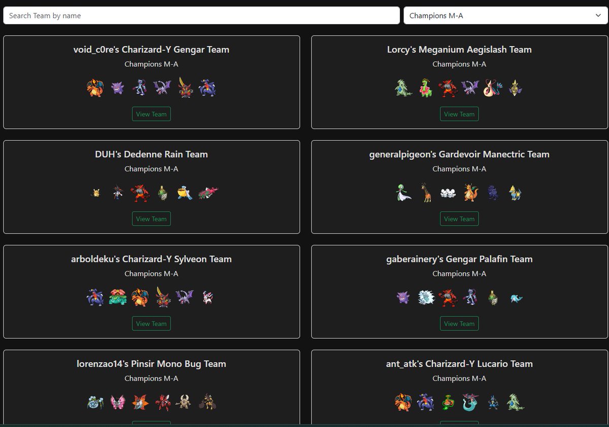
Task: Select Gengar sprite in gaberainery's team
Action: [x=403, y=297]
